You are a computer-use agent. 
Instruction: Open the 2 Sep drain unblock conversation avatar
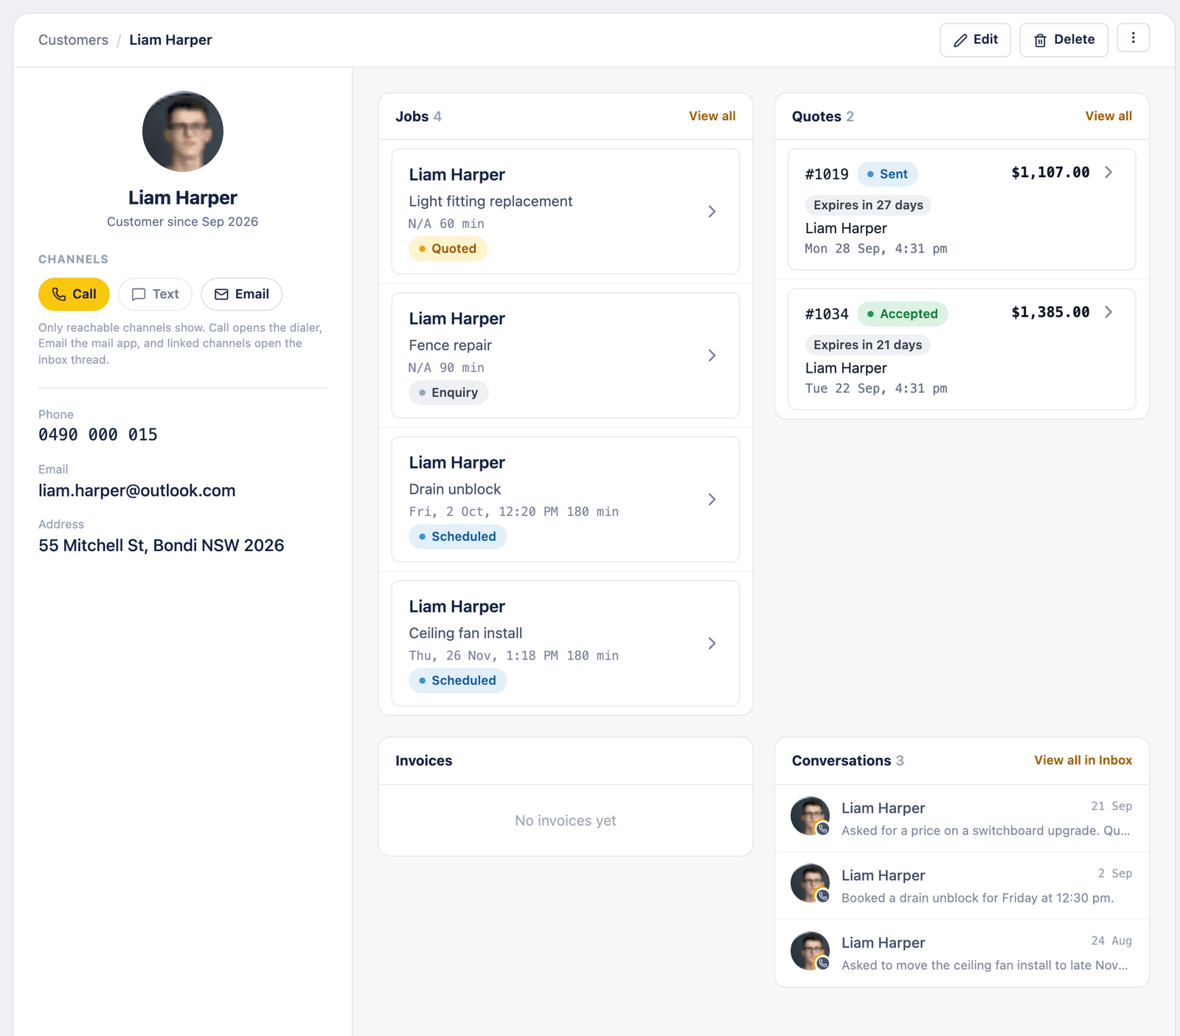(x=811, y=883)
